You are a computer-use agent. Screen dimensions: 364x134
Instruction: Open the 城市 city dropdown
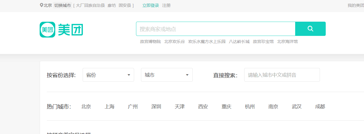coord(167,75)
